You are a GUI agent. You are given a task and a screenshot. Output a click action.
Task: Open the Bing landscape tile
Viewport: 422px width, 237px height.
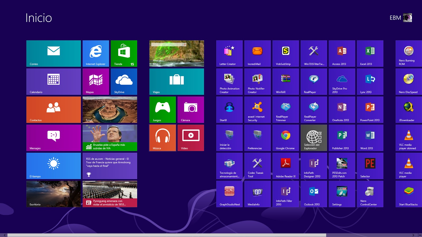click(177, 53)
